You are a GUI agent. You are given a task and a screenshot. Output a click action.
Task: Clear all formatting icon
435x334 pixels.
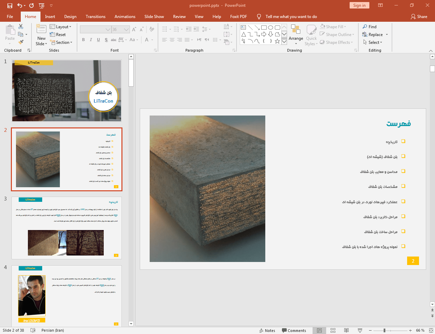[152, 30]
